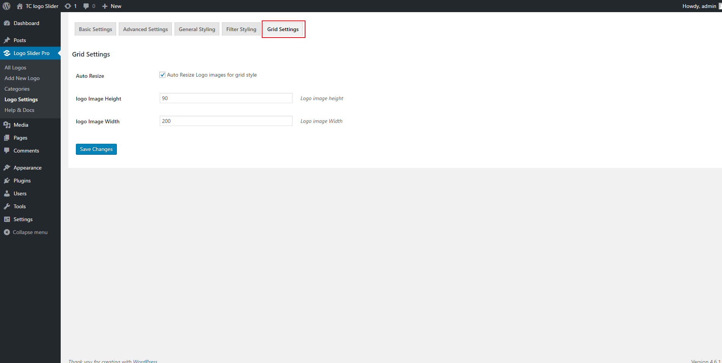Image resolution: width=722 pixels, height=363 pixels.
Task: Click the Posts menu label
Action: [20, 40]
